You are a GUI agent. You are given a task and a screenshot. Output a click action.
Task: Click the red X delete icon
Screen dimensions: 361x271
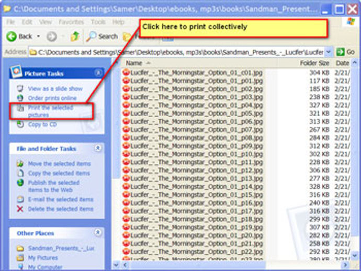click(20, 209)
